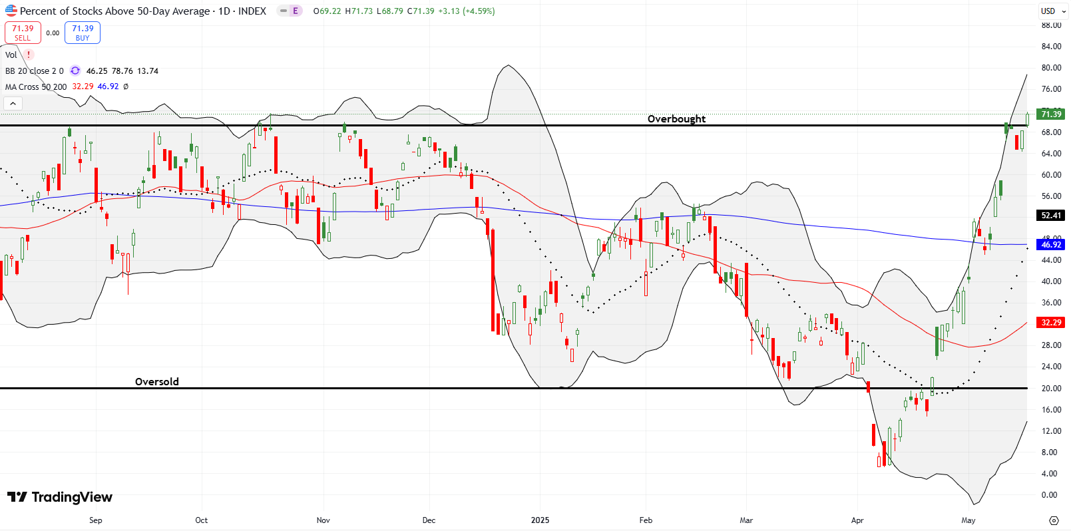Viewport: 1071px width, 531px height.
Task: Click the red 32.29 MA price label
Action: click(x=1051, y=322)
